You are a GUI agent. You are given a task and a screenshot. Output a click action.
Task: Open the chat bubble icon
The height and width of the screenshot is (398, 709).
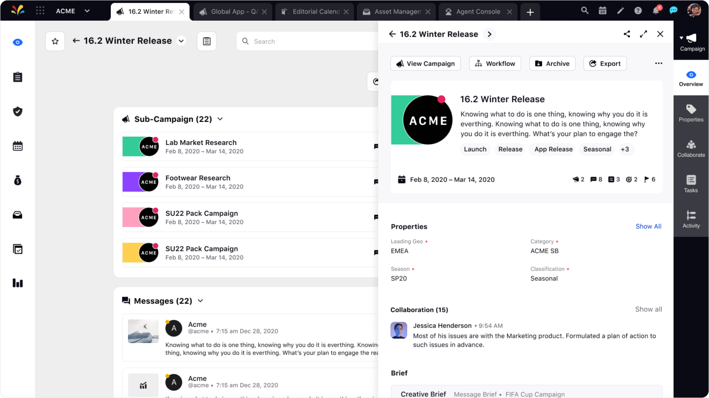tap(674, 11)
